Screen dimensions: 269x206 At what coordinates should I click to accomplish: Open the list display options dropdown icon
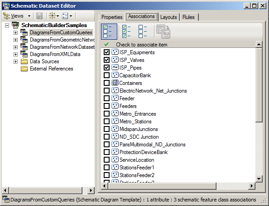coord(67,16)
